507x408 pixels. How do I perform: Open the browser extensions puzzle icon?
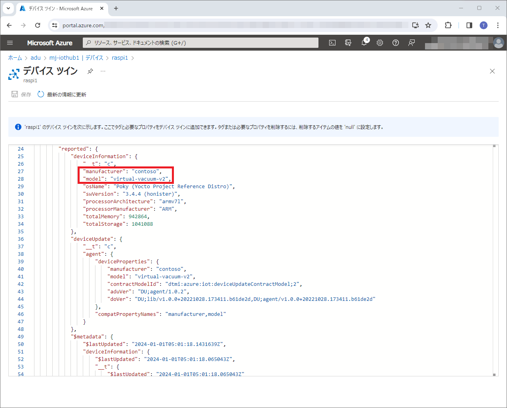[448, 25]
